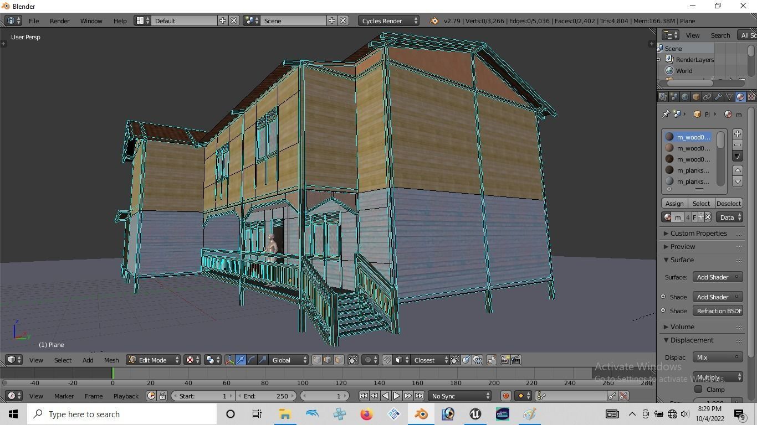This screenshot has height=425, width=757.
Task: Toggle limit selection to visible
Action: point(352,360)
